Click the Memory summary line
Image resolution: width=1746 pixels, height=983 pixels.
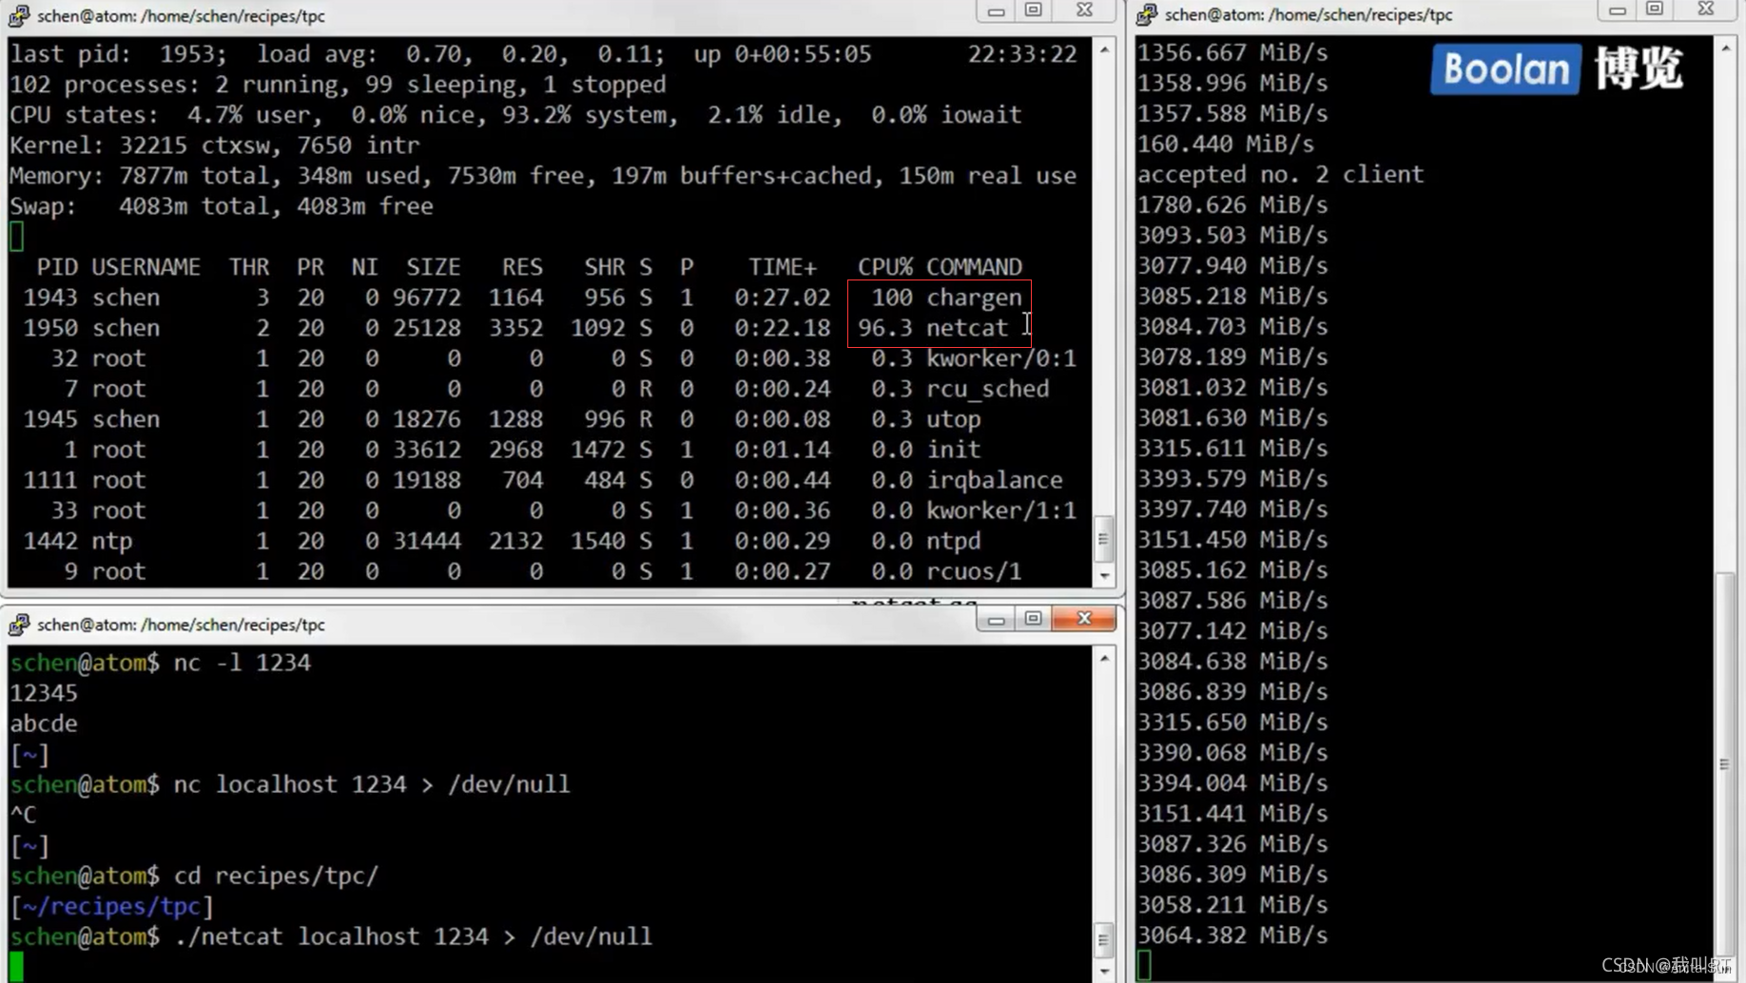click(x=543, y=176)
